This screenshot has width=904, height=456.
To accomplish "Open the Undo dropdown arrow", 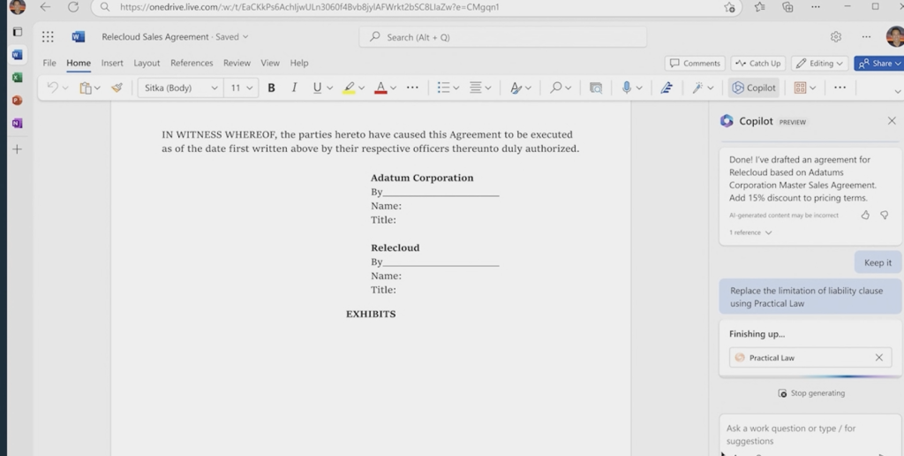I will (x=65, y=87).
